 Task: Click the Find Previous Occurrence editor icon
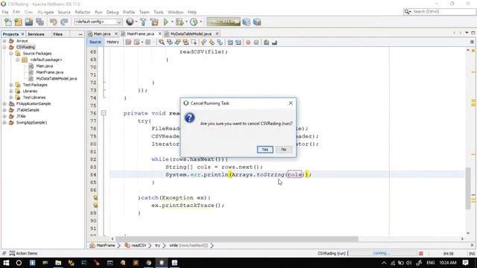pos(170,42)
